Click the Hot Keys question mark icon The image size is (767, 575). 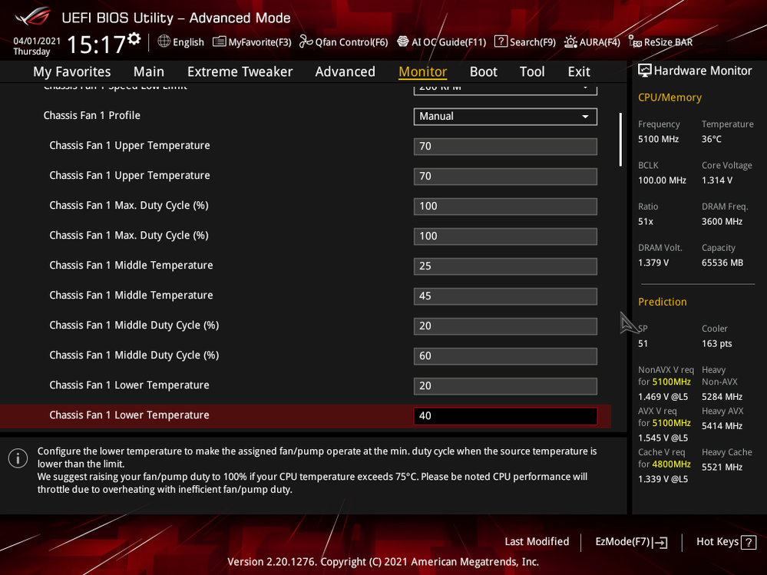[749, 542]
